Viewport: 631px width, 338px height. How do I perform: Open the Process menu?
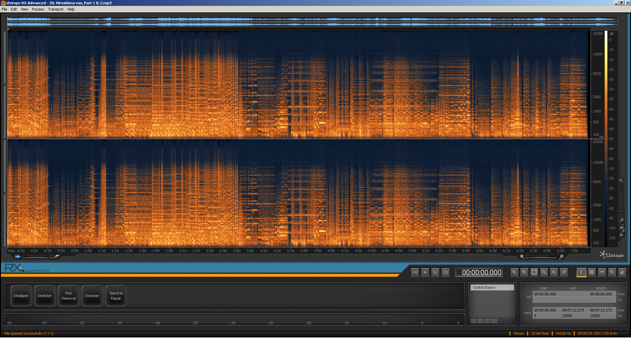pos(38,9)
